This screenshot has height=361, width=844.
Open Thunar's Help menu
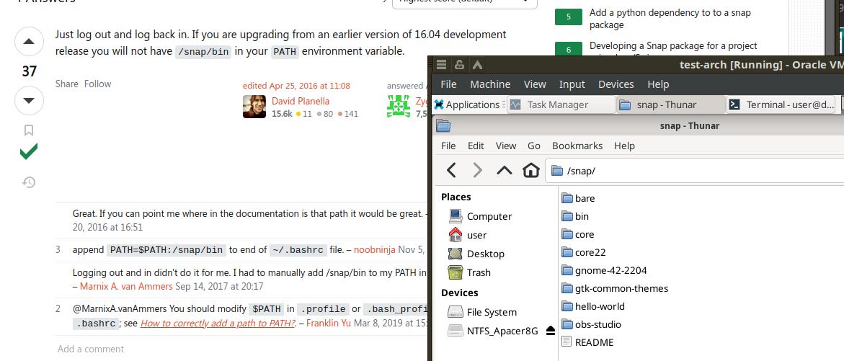point(624,146)
